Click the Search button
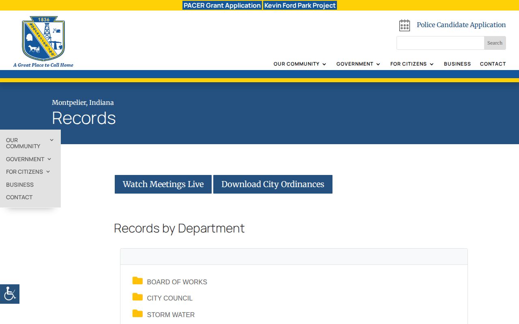Viewport: 519px width, 324px height. pos(495,43)
